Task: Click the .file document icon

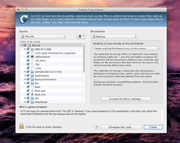Action: [32, 64]
